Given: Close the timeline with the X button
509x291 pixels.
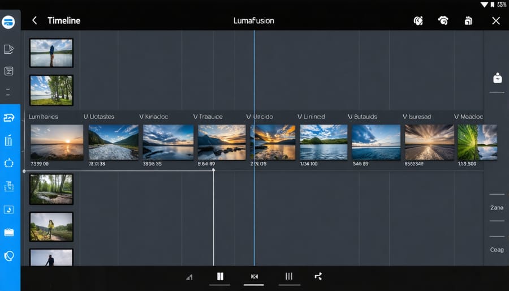Looking at the screenshot, I should [x=495, y=21].
